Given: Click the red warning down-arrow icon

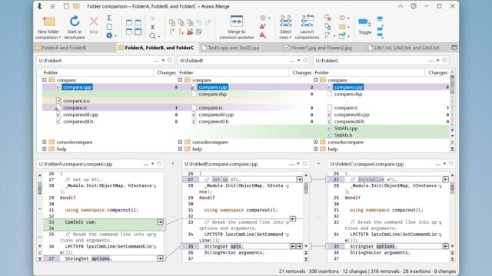Looking at the screenshot, I should tap(263, 35).
